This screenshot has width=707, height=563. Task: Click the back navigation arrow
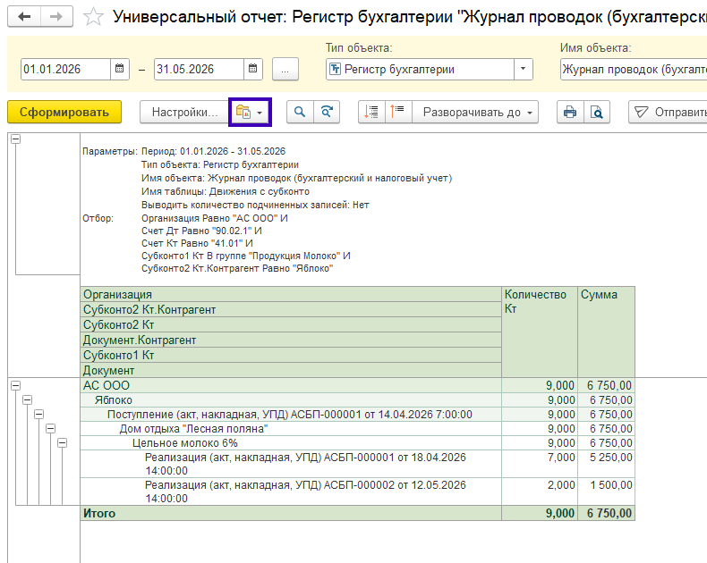coord(24,17)
